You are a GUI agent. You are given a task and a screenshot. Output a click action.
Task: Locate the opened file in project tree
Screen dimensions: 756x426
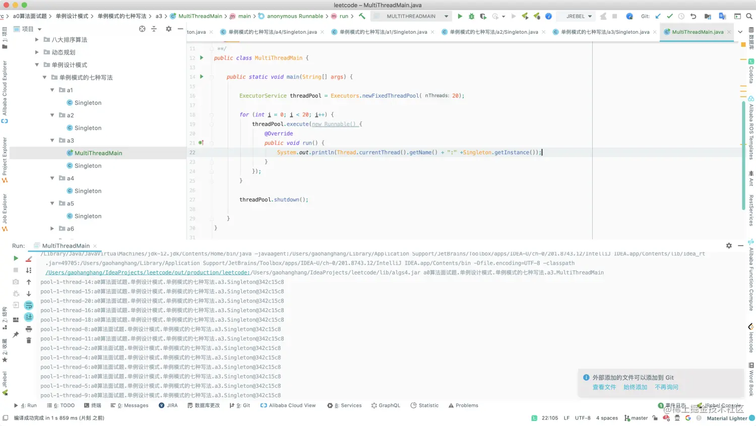pyautogui.click(x=142, y=29)
